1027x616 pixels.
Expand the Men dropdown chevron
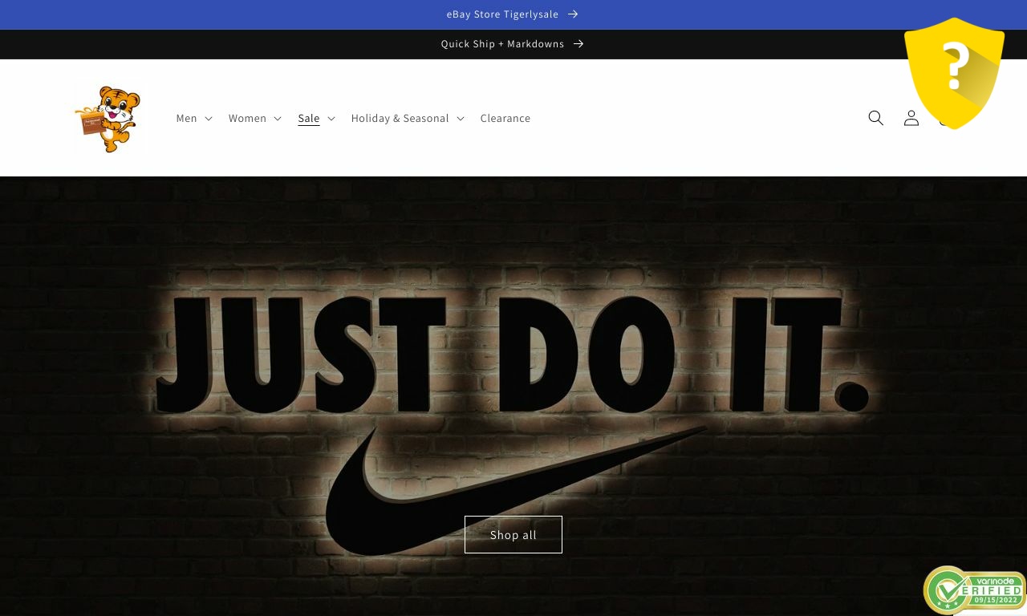[209, 119]
